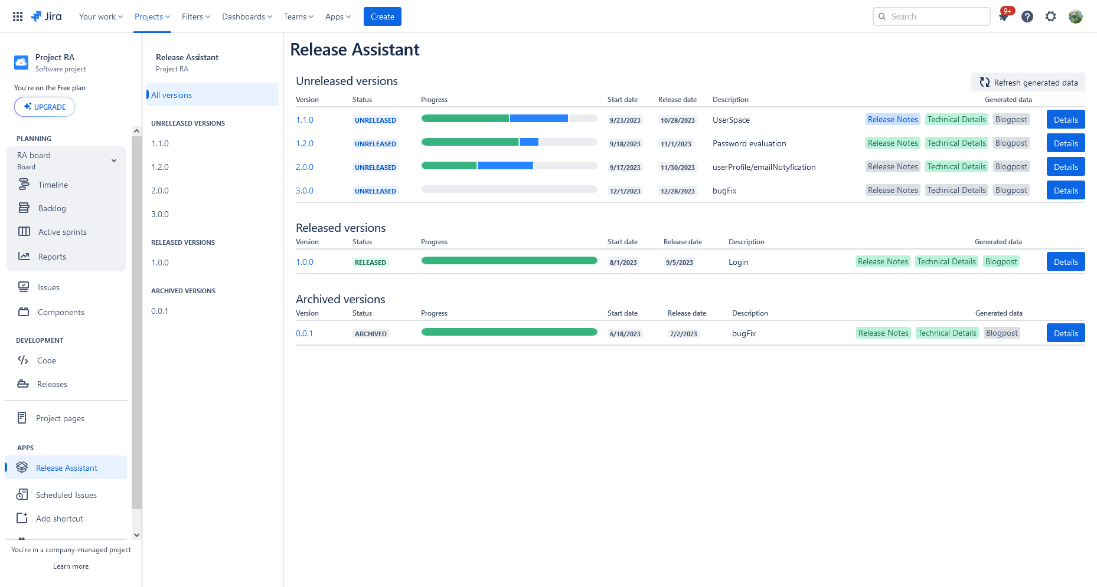This screenshot has width=1097, height=587.
Task: Open Details for version 3.0.0
Action: pos(1066,191)
